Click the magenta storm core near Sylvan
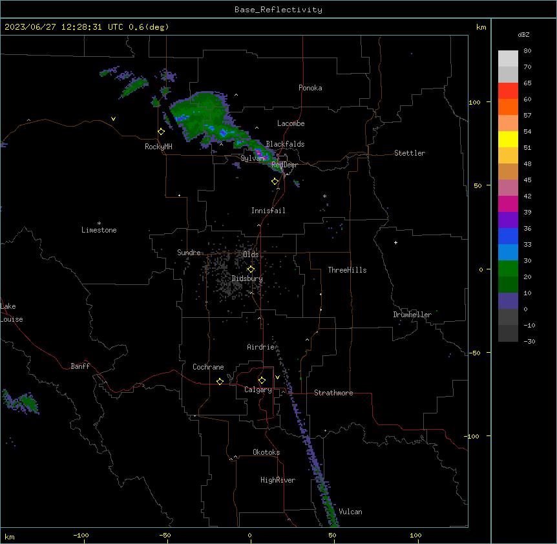 [x=260, y=153]
